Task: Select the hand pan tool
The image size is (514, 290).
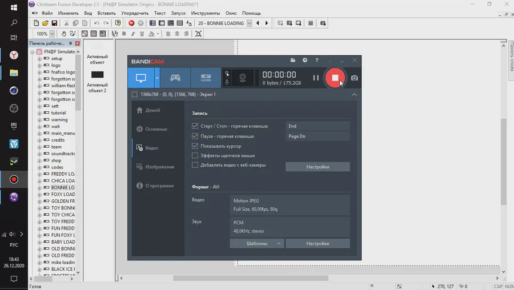Action: [x=63, y=34]
